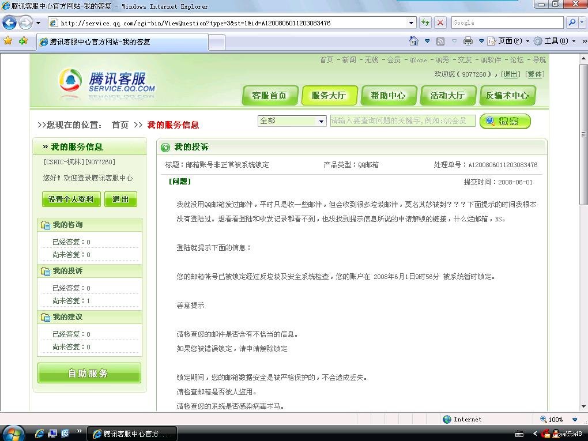
Task: Click the 设置个人资料 button
Action: click(71, 199)
